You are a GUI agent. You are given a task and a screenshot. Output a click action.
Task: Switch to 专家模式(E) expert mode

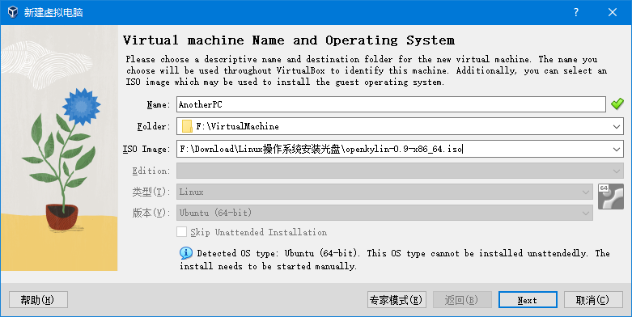397,300
